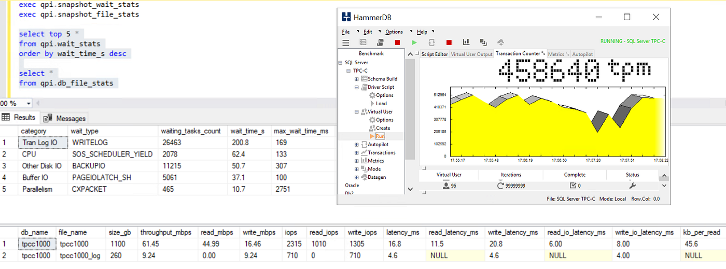Open the Options menu in HammerDB

pos(394,32)
